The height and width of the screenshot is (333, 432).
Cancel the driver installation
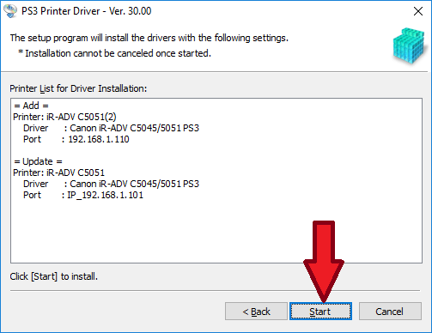(390, 312)
